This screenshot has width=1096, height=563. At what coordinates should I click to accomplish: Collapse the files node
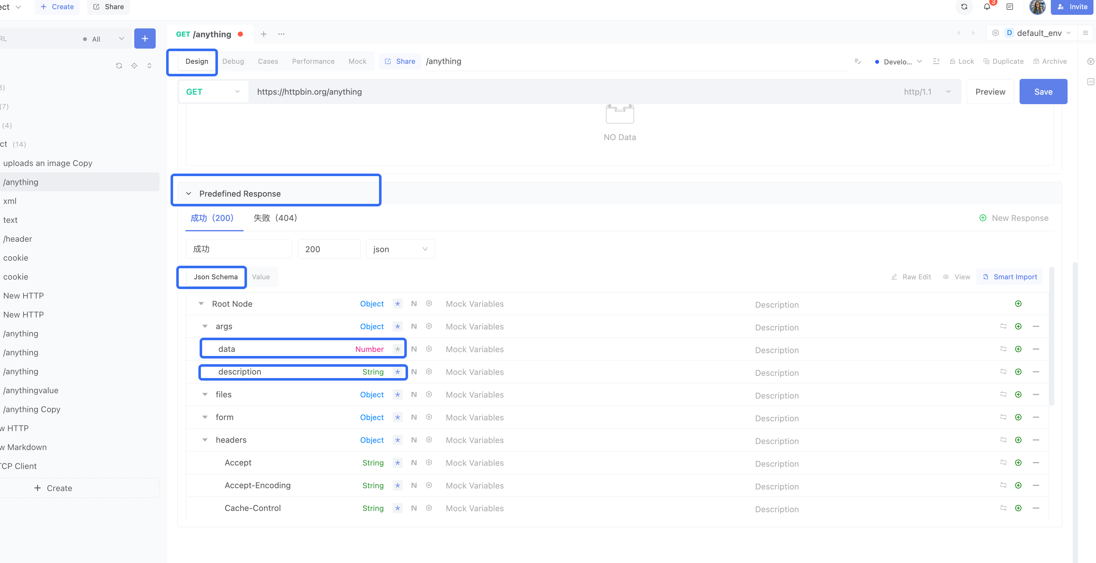point(205,394)
